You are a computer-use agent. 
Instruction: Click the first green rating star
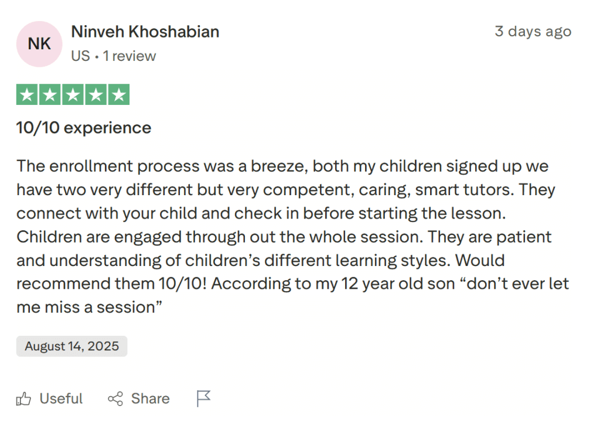(x=27, y=95)
